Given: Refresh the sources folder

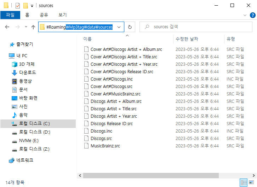Looking at the screenshot, I should click(x=130, y=27).
